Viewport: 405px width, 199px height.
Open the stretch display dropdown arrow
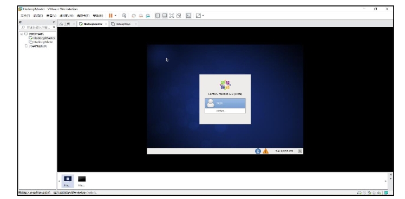tap(203, 16)
